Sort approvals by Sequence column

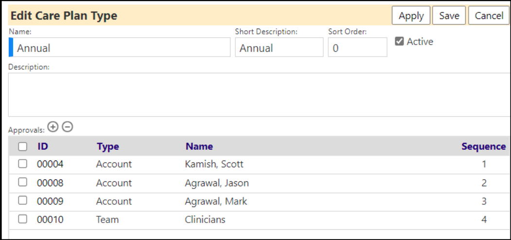(484, 146)
